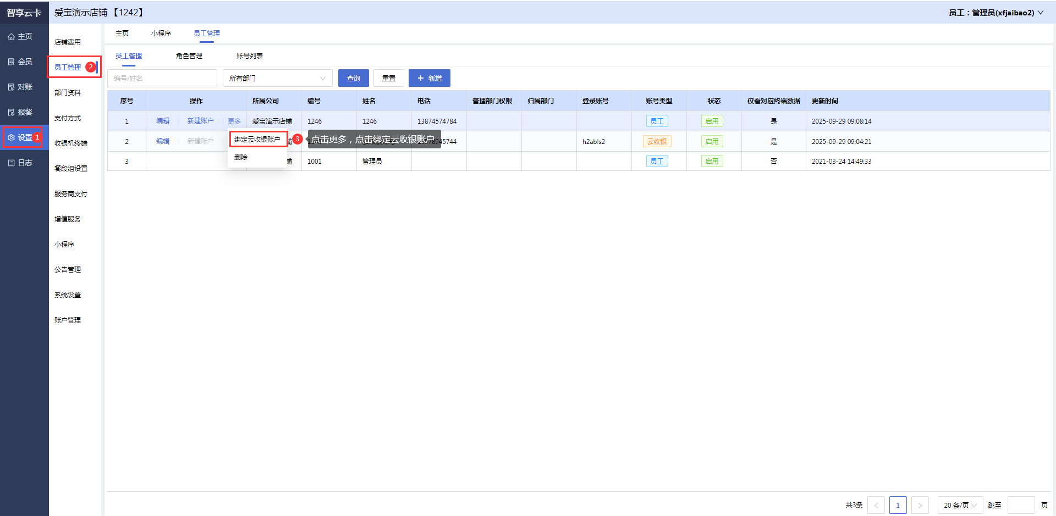Click the 查询 search button

[x=354, y=79]
